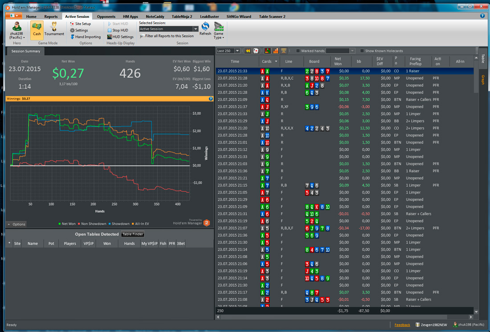
Task: Click the zhuk198 (Pacific) player icon in status bar
Action: (455, 325)
